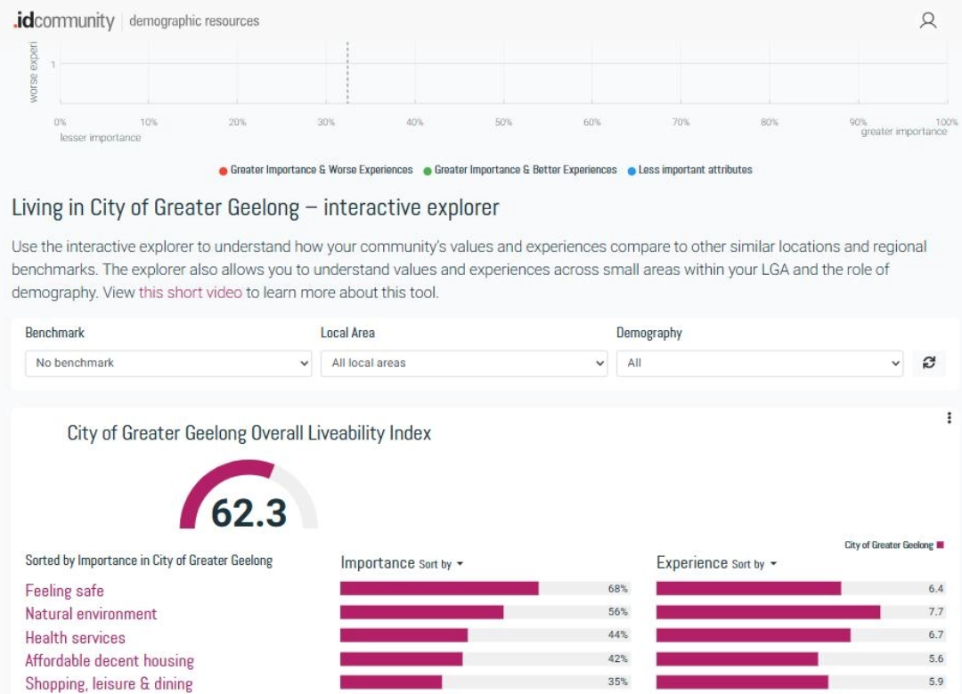Viewport: 962px width, 694px height.
Task: Click the .idcommunity logo
Action: tap(63, 20)
